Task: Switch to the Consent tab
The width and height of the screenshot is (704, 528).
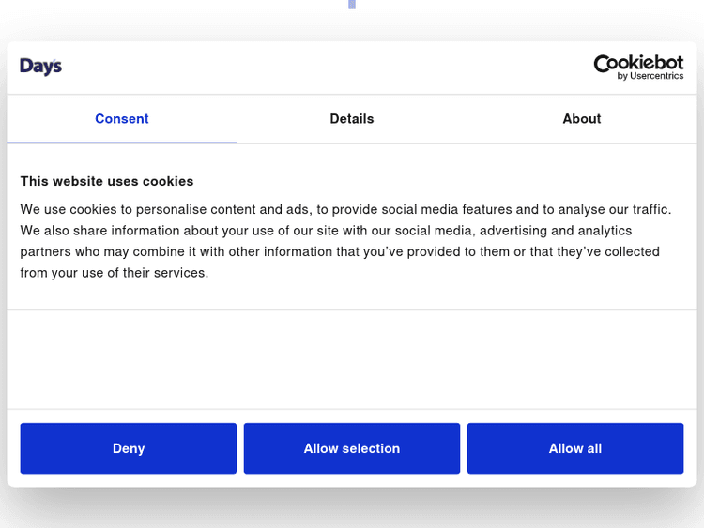Action: [122, 119]
